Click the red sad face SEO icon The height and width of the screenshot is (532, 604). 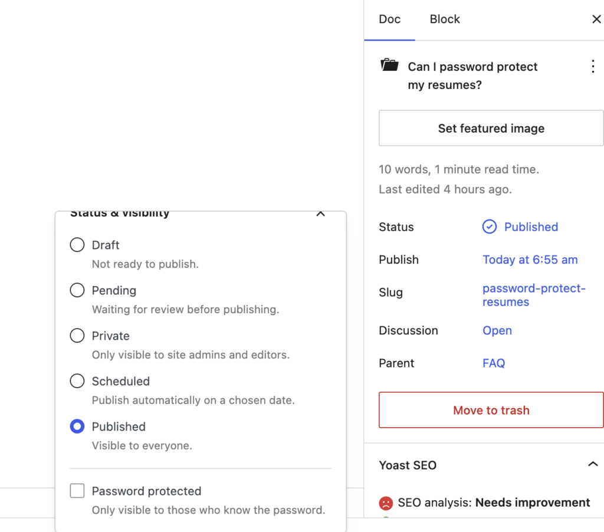pyautogui.click(x=386, y=503)
